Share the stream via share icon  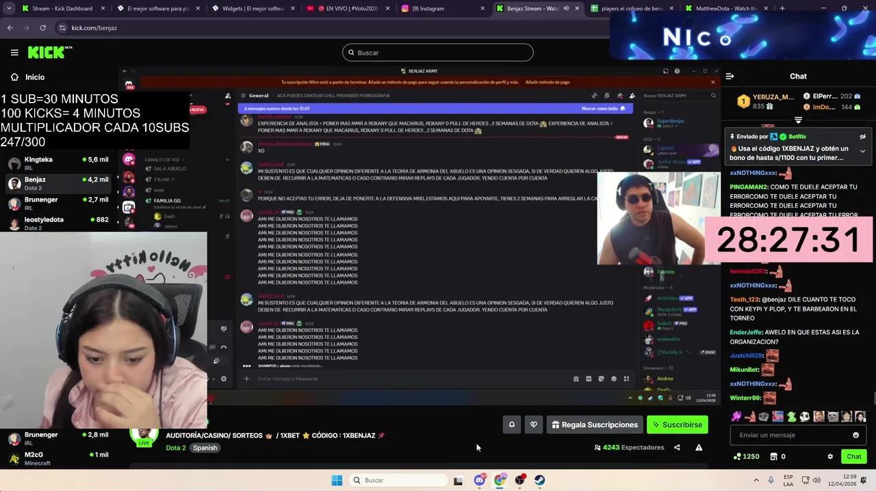coord(677,448)
